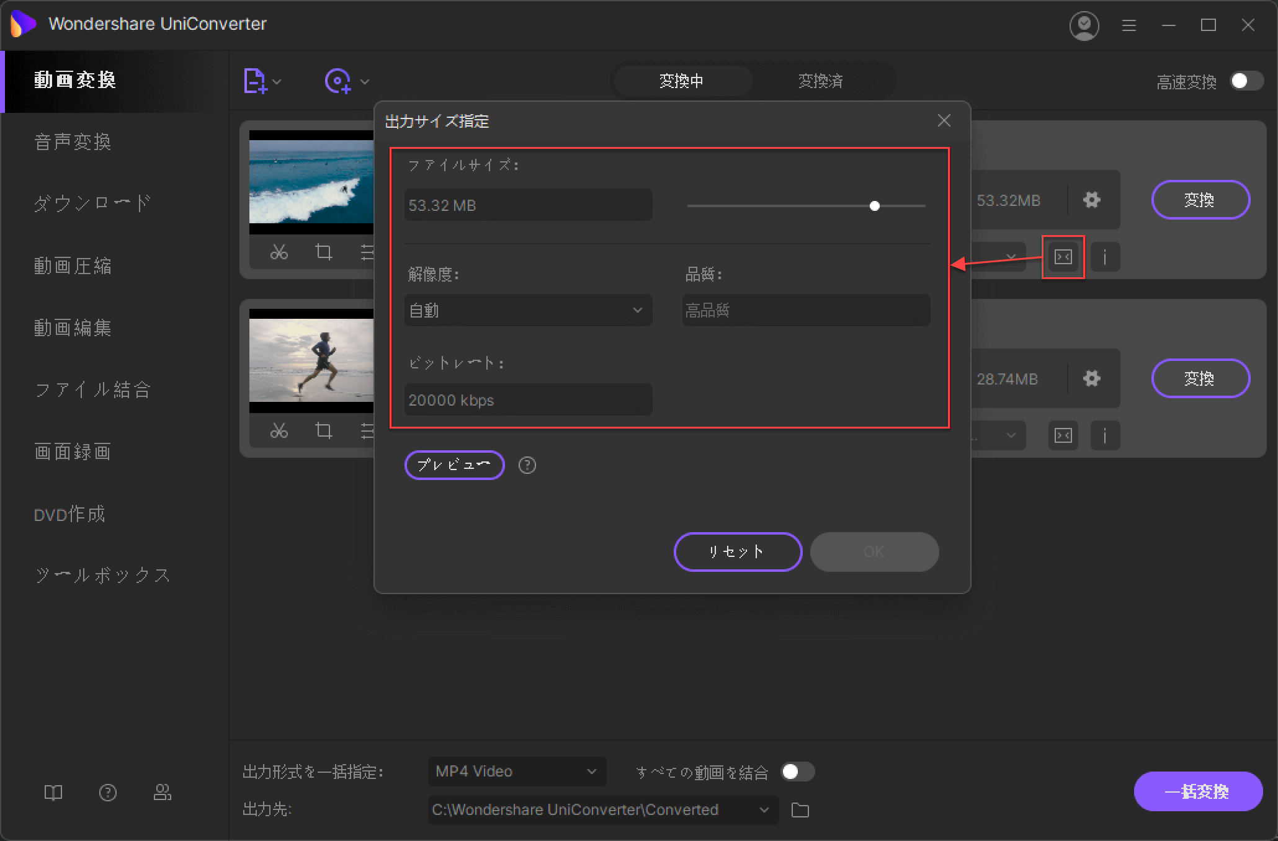Image resolution: width=1278 pixels, height=841 pixels.
Task: Click the 28.74MB size text in second row
Action: click(1007, 379)
